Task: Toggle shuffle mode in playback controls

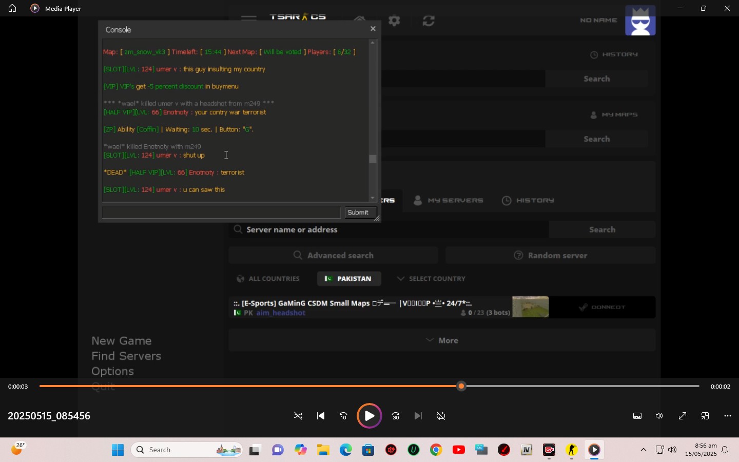Action: point(298,416)
